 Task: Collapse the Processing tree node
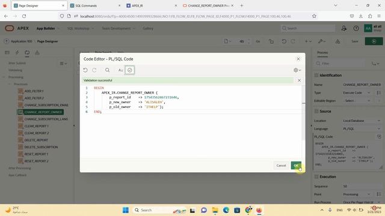point(4,77)
